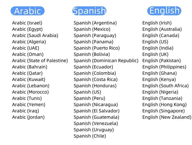
Task: Select English (India) language variant
Action: tap(158, 48)
